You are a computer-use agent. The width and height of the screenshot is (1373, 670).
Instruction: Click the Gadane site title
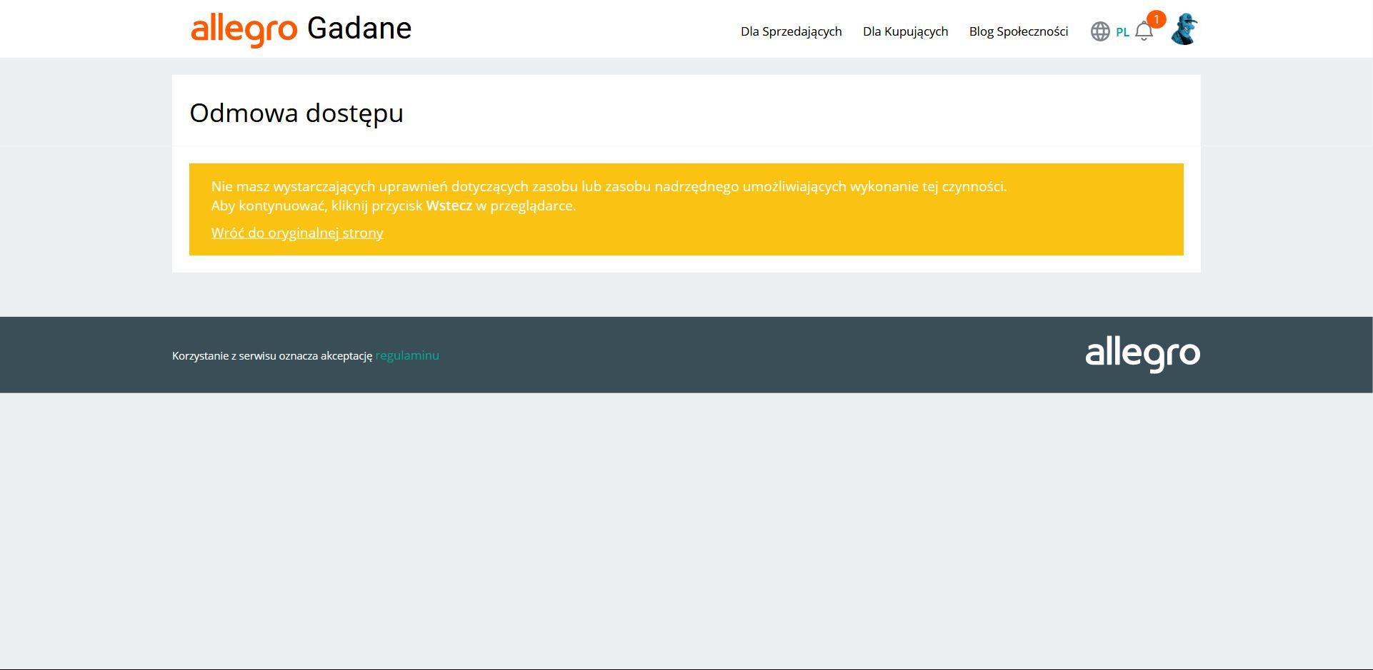pos(359,29)
